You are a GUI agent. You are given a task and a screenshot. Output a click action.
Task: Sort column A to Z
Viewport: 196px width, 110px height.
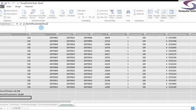click(x=102, y=11)
